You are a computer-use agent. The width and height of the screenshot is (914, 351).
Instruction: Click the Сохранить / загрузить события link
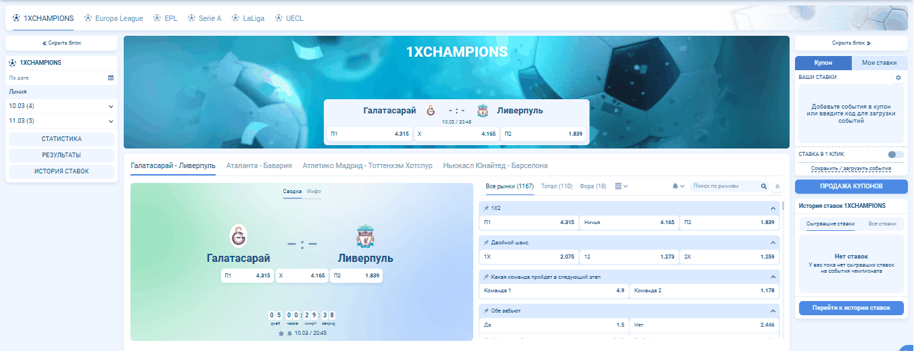coord(851,169)
